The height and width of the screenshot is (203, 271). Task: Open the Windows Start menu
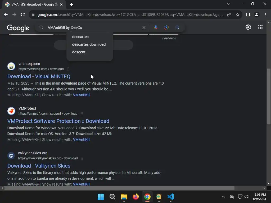point(101,197)
